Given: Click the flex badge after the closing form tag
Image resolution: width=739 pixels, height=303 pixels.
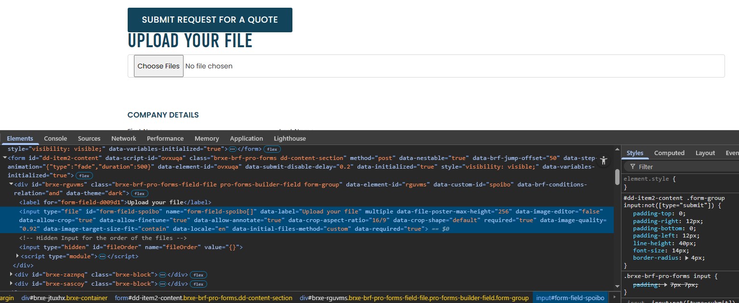Looking at the screenshot, I should [272, 149].
